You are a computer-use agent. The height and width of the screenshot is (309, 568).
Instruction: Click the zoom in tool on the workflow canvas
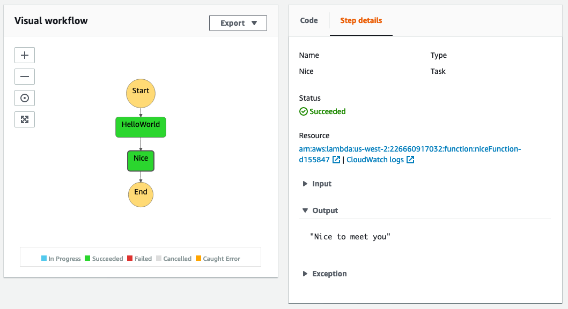click(24, 55)
